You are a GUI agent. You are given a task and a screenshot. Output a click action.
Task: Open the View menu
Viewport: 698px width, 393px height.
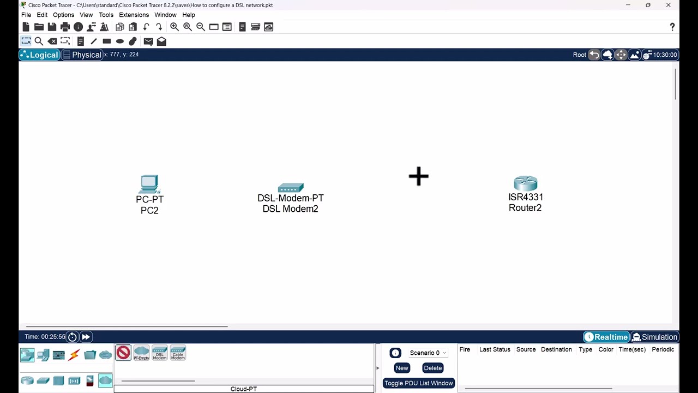click(86, 15)
